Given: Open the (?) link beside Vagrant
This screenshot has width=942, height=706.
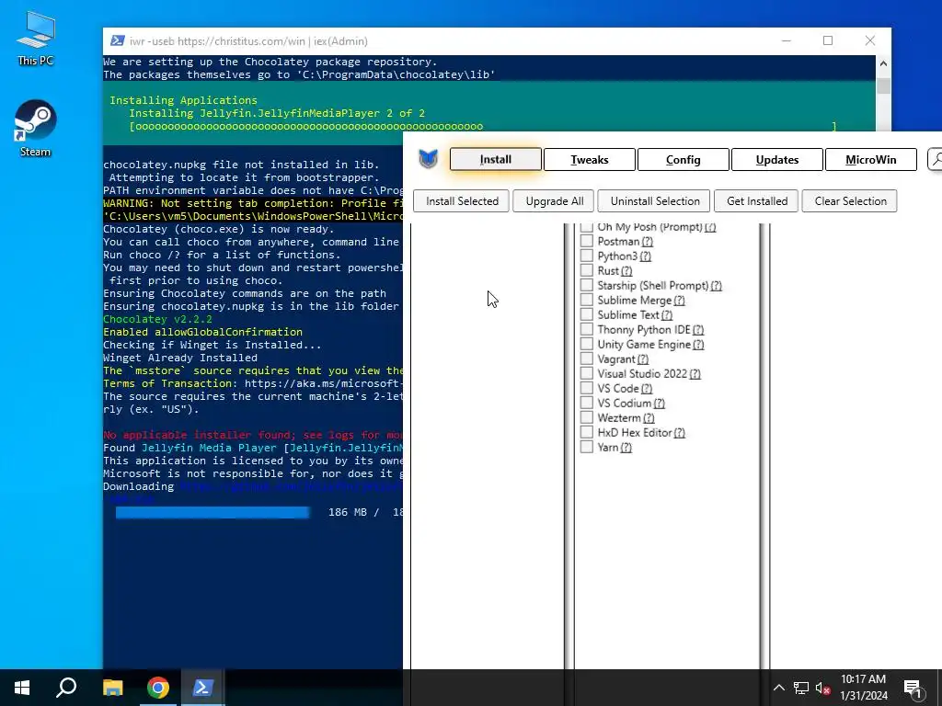Looking at the screenshot, I should (x=643, y=359).
